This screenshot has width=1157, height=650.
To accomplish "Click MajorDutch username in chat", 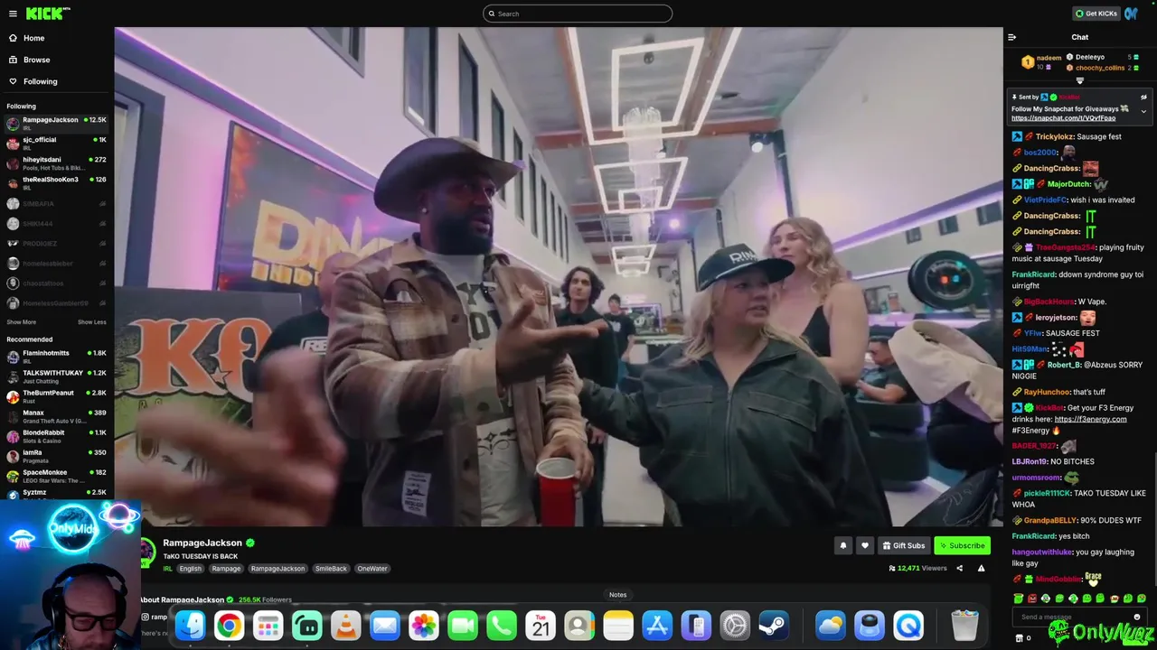I will click(x=1069, y=184).
